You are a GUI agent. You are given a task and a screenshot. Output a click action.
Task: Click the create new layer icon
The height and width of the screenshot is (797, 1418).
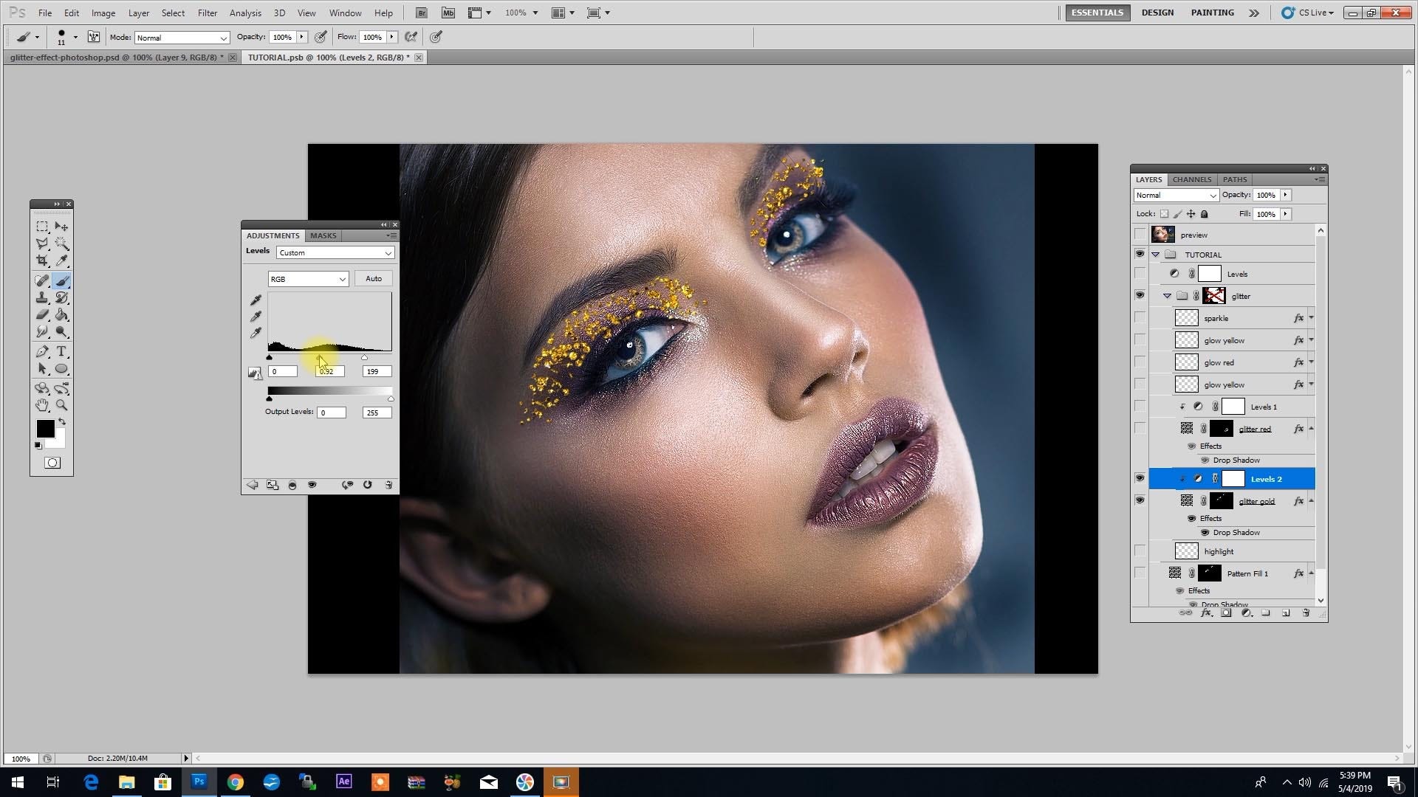click(x=1286, y=613)
